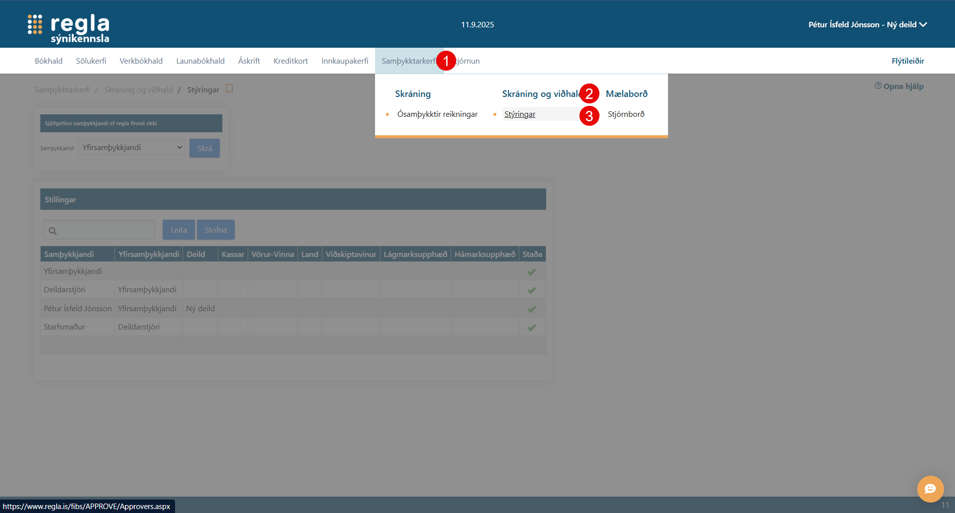Click the search magnifier icon

53,231
